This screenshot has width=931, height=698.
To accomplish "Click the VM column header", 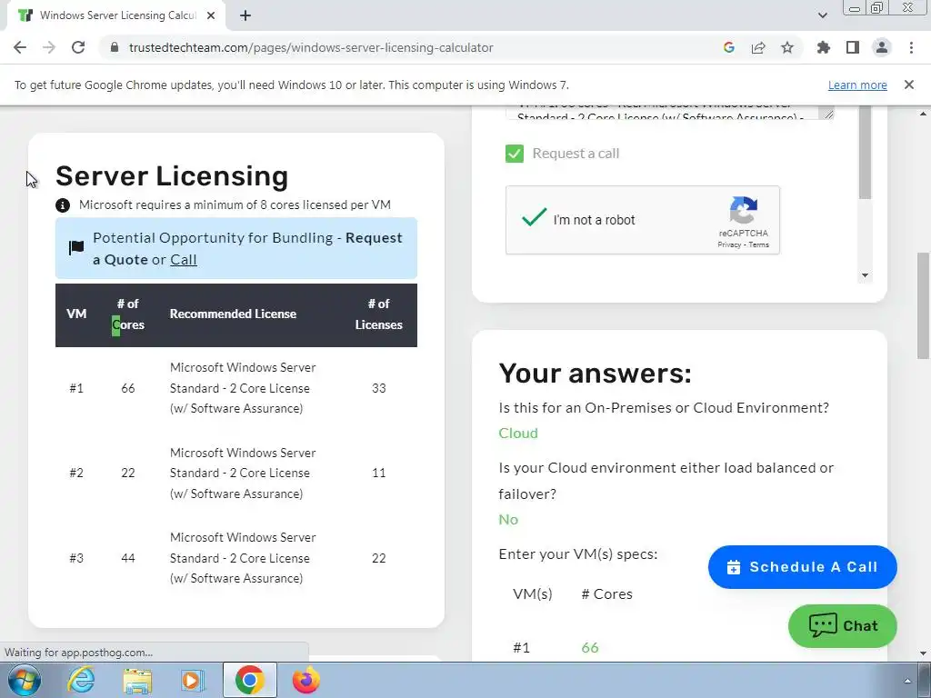I will 76,314.
